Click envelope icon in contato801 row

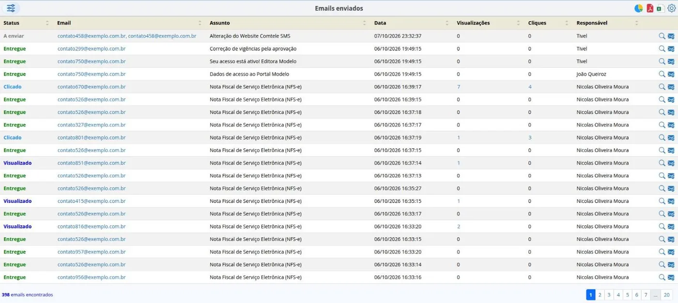tap(671, 138)
